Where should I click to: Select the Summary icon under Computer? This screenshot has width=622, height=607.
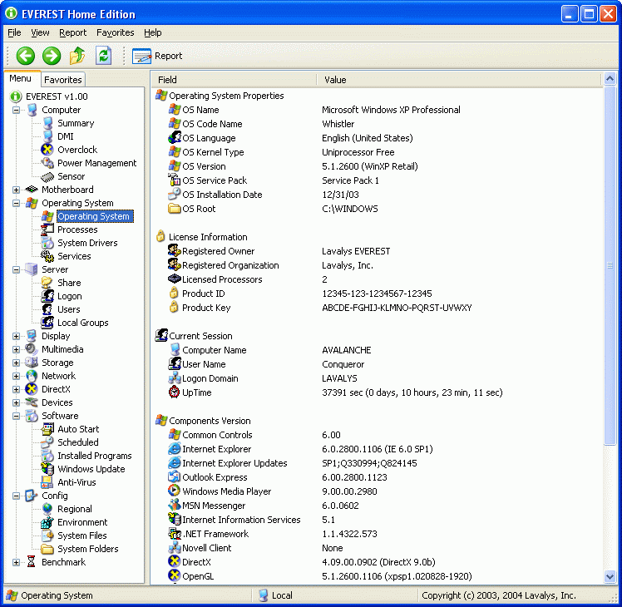(47, 123)
